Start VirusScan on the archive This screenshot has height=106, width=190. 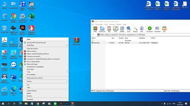pos(150,29)
